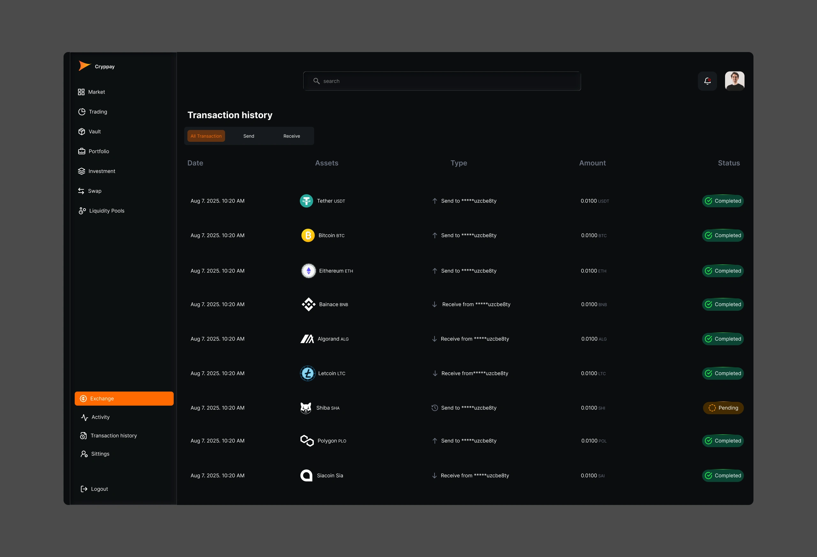Select the All Transaction tab
The height and width of the screenshot is (557, 817).
(206, 136)
